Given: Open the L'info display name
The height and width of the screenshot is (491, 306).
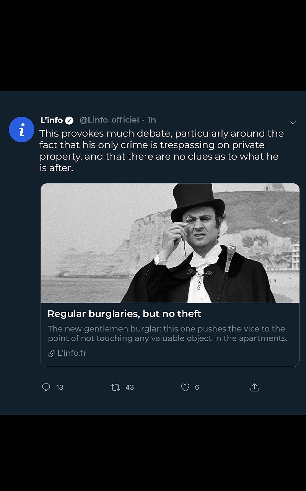Looking at the screenshot, I should point(52,120).
